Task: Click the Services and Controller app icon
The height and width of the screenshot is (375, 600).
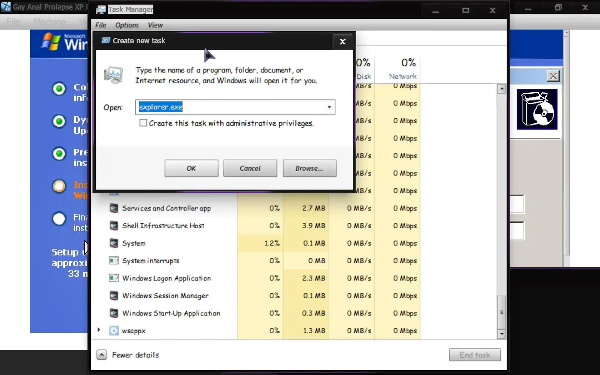Action: click(x=113, y=208)
